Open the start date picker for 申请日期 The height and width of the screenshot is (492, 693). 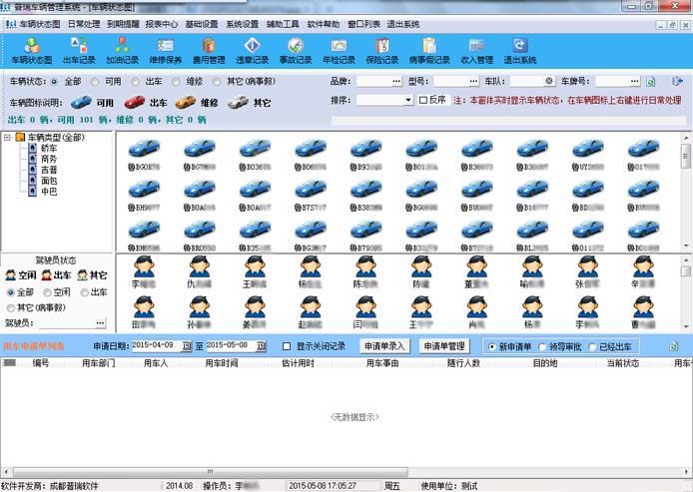(187, 346)
